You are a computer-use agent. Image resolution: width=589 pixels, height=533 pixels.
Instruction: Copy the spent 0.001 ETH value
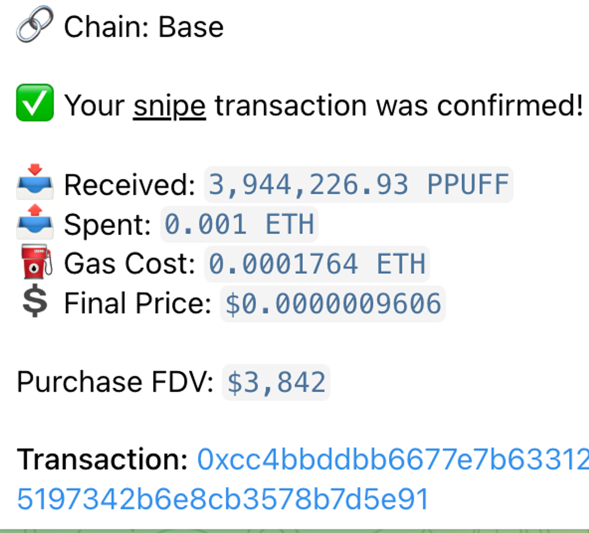pyautogui.click(x=239, y=224)
